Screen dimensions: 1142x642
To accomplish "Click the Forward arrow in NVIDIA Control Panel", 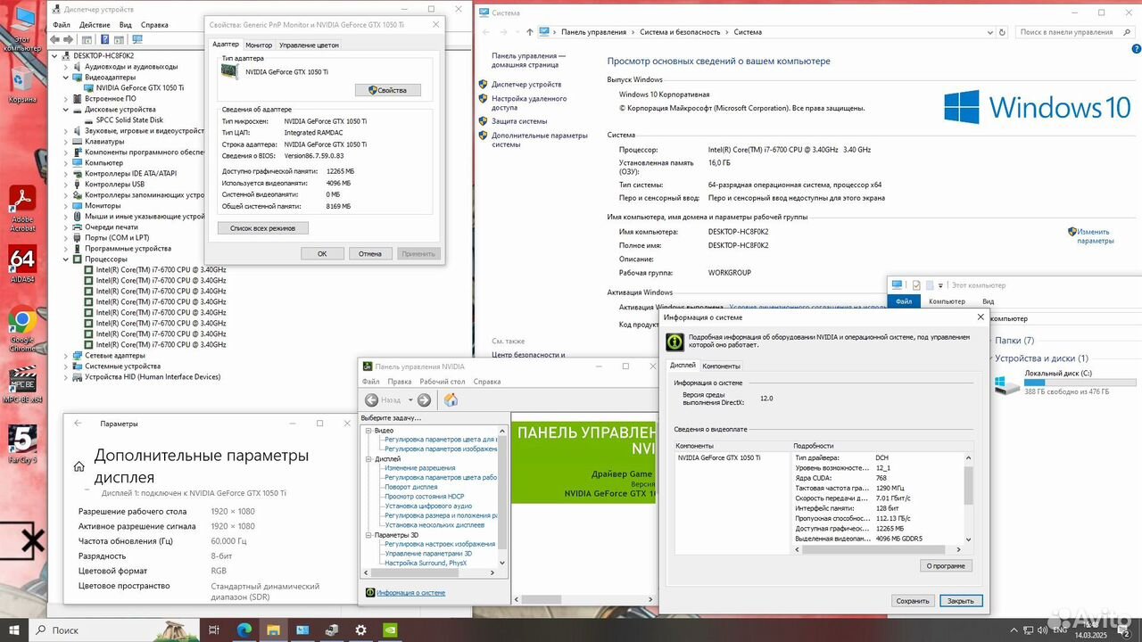I will [424, 400].
